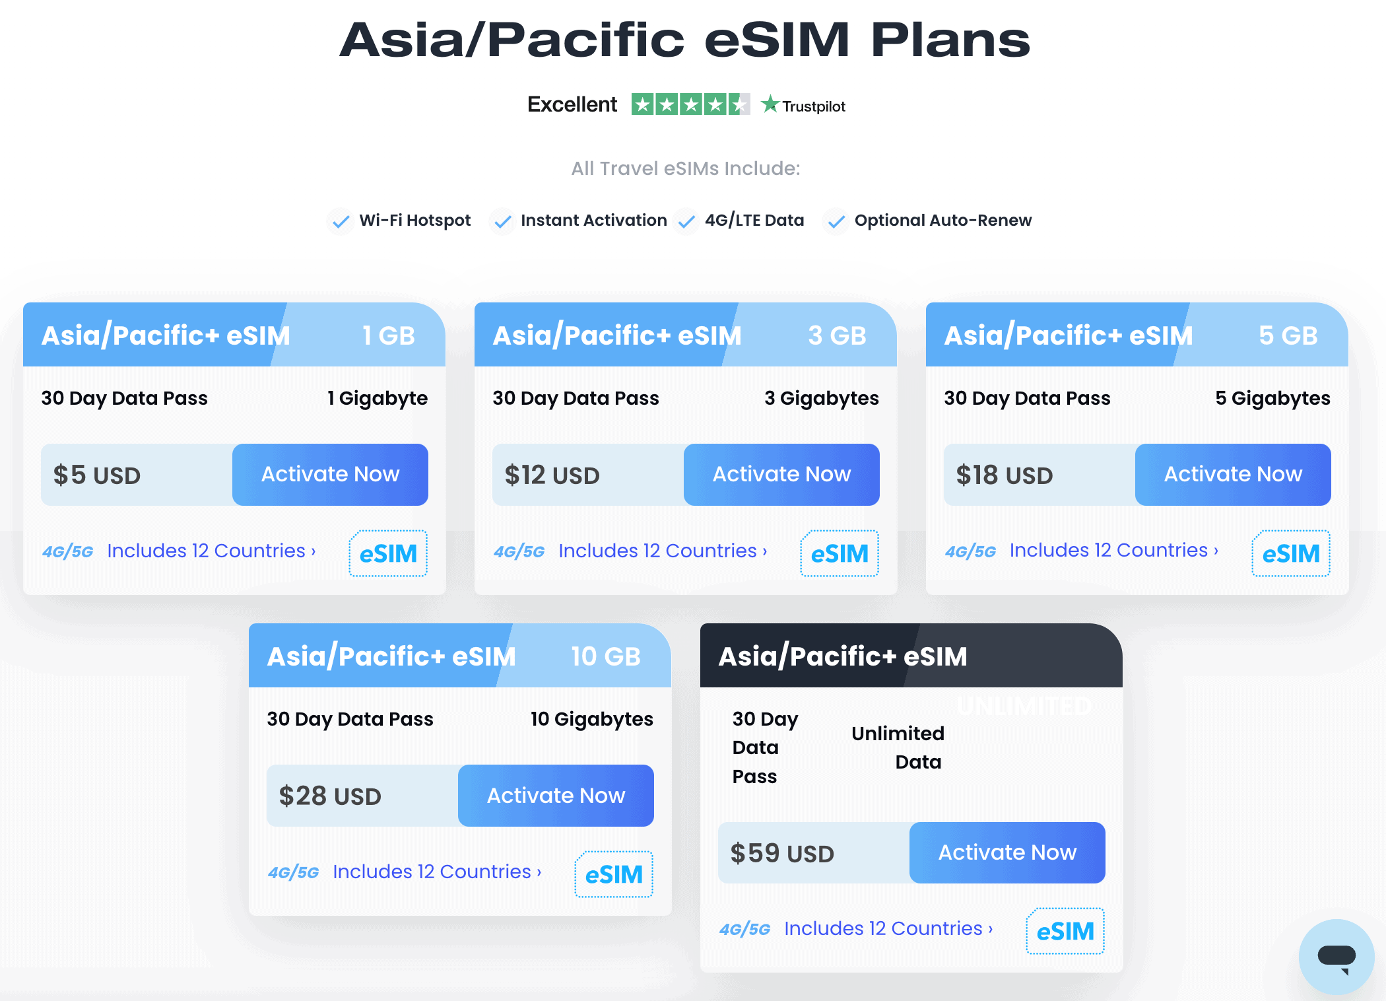Activate the $12 USD 3 GB plan
The width and height of the screenshot is (1386, 1001).
coord(781,474)
